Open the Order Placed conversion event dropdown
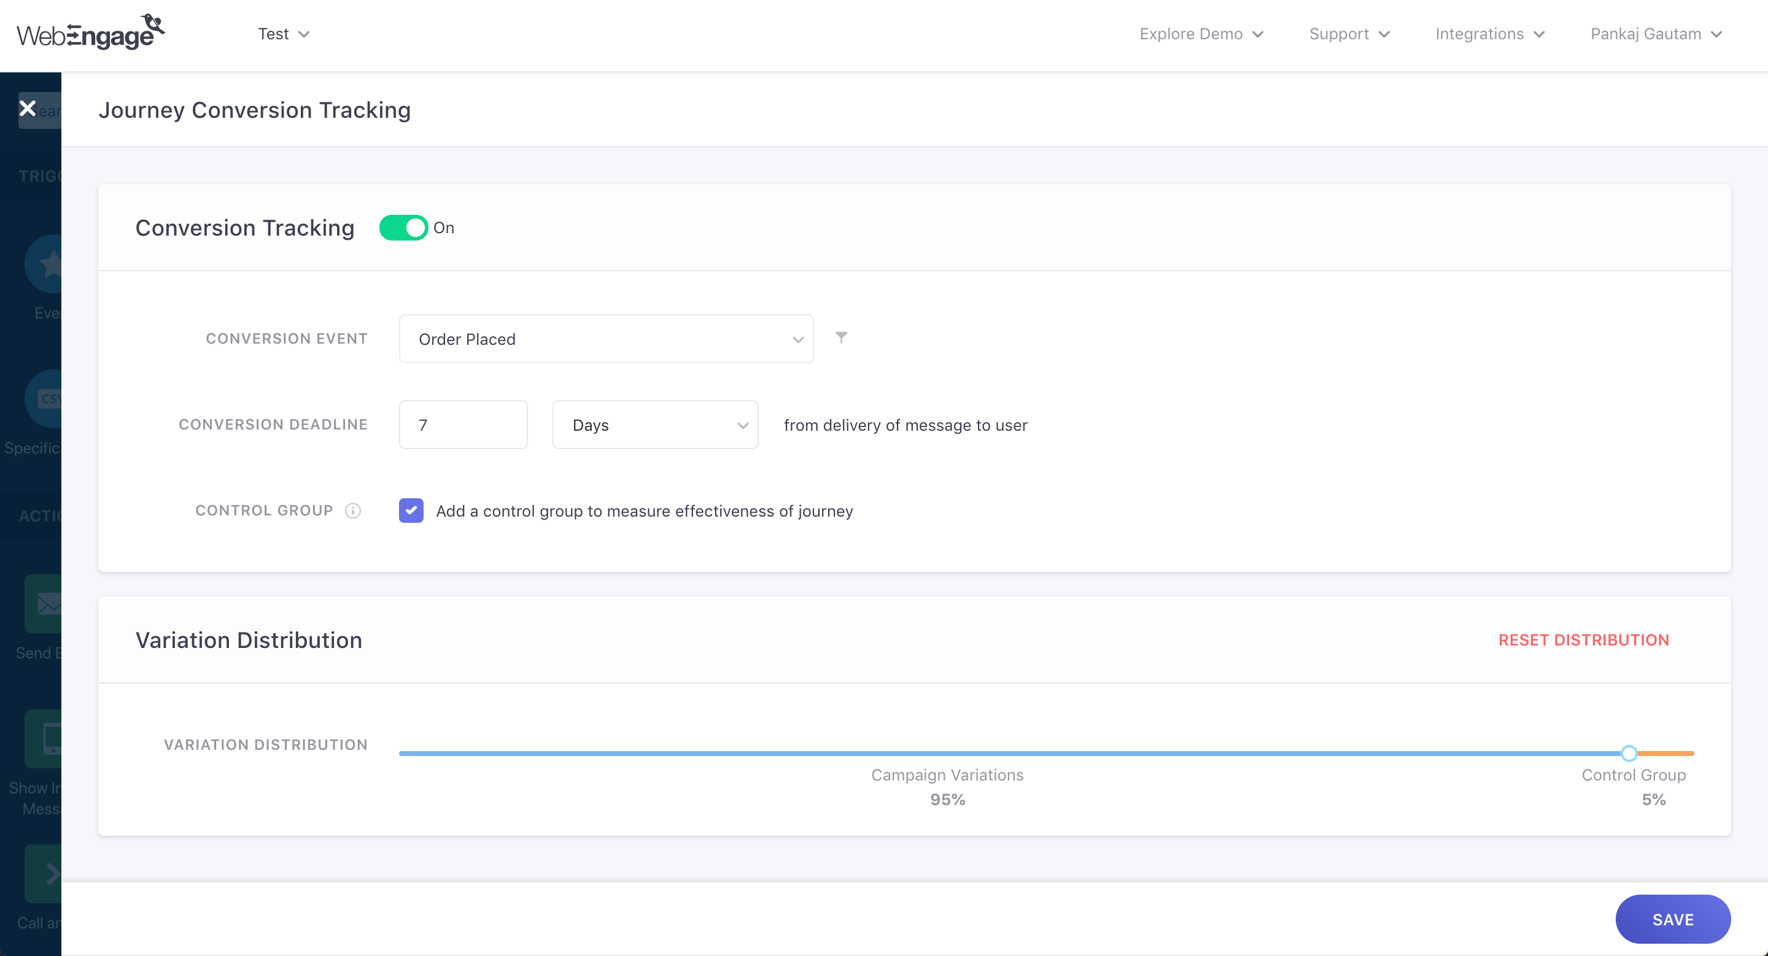The height and width of the screenshot is (956, 1768). click(x=605, y=339)
